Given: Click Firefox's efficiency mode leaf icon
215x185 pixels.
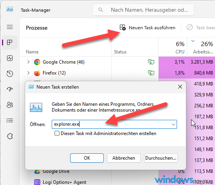Looking at the screenshot, I should pos(151,73).
